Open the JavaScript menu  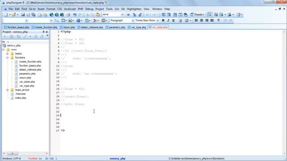click(x=70, y=9)
